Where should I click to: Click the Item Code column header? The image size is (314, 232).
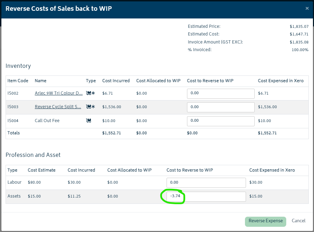pos(18,81)
